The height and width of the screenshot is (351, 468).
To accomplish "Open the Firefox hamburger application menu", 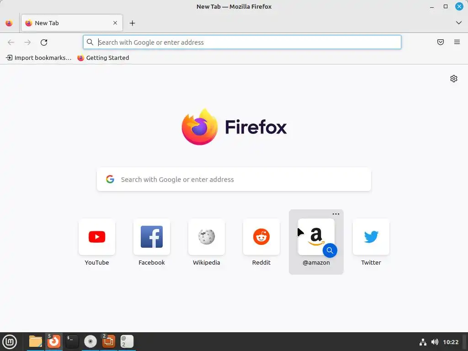I will [x=457, y=42].
